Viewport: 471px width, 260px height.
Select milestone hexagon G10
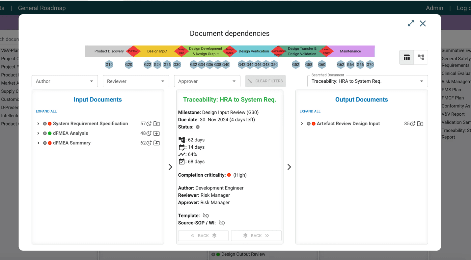109,65
